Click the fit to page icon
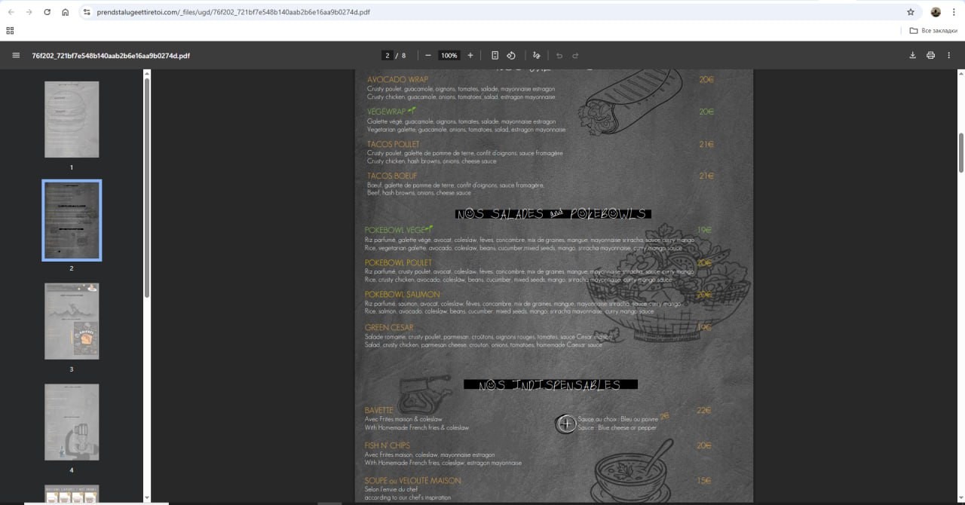 coord(495,55)
